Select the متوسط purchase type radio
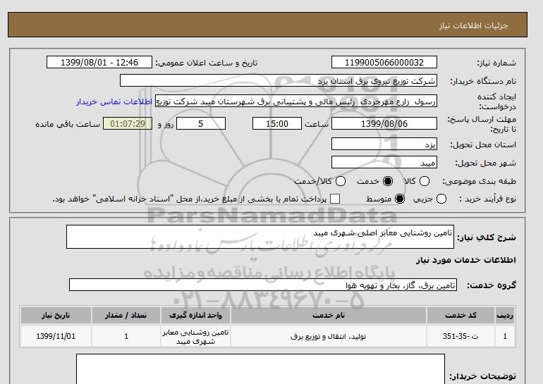 [400, 199]
